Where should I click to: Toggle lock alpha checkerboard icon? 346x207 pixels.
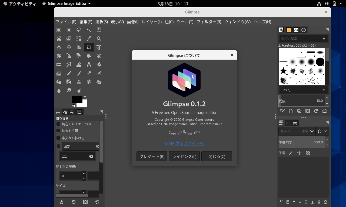308,153
